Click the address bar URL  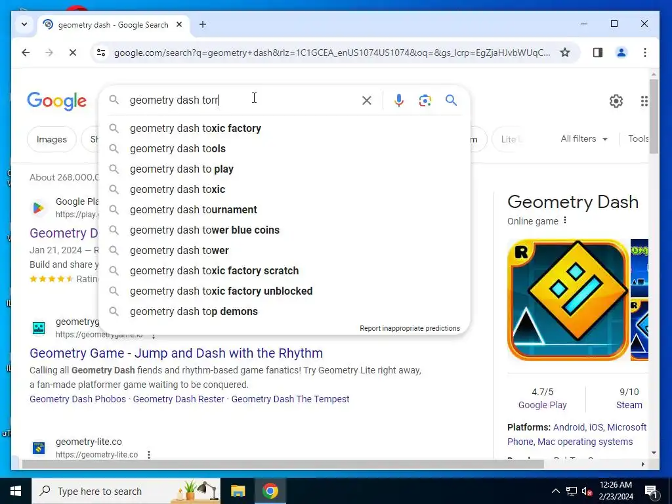pyautogui.click(x=332, y=52)
